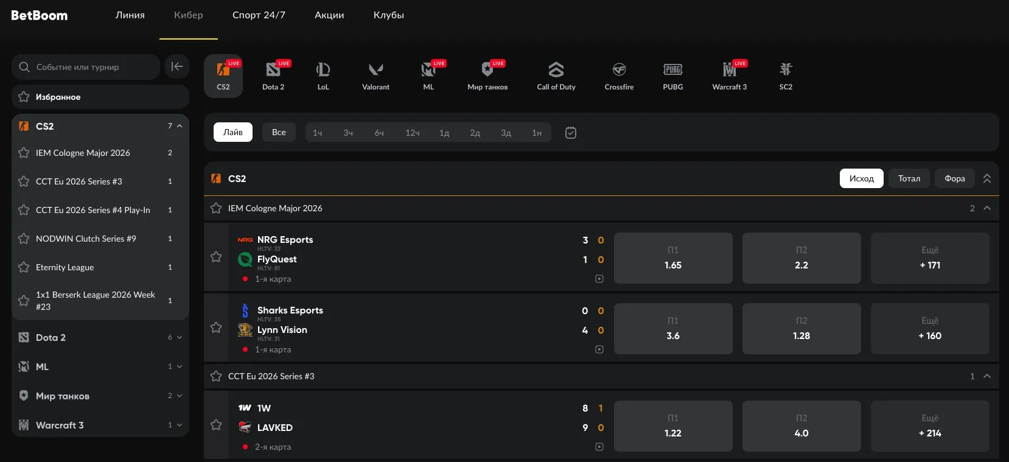Image resolution: width=1009 pixels, height=462 pixels.
Task: Choose the LoL game icon
Action: (323, 75)
